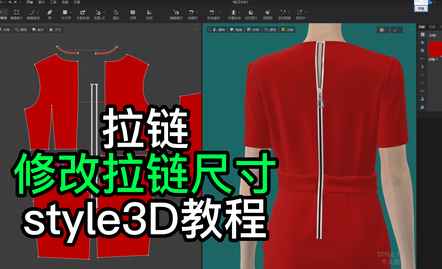The height and width of the screenshot is (269, 442).
Task: Select the 设定层次 set layer tool
Action: point(251,15)
